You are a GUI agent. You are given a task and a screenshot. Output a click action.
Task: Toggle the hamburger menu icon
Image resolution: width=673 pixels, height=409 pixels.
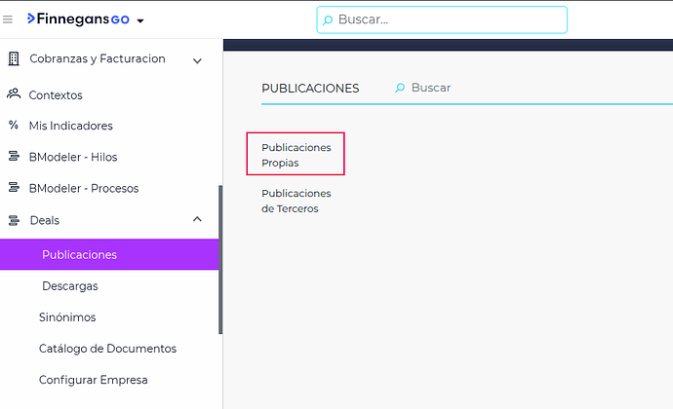click(x=8, y=19)
